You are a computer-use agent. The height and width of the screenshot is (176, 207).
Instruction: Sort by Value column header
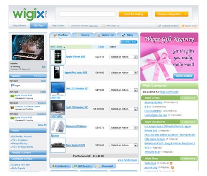[x=101, y=47]
